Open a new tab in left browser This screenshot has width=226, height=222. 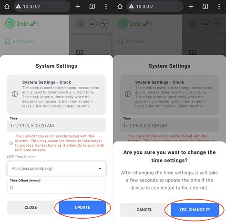[x=78, y=7]
